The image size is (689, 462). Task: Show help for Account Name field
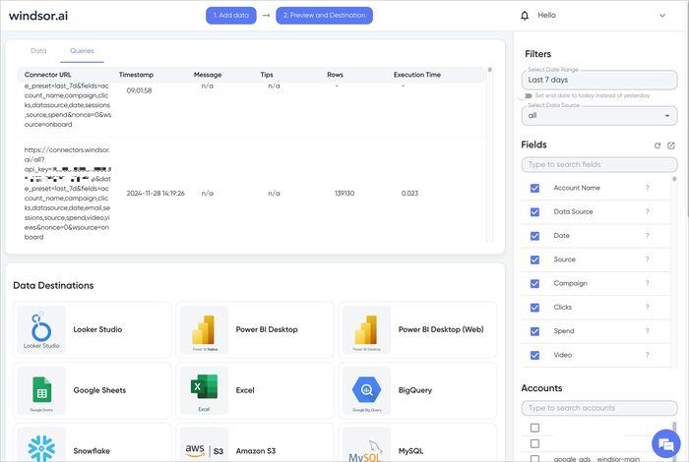(x=648, y=188)
